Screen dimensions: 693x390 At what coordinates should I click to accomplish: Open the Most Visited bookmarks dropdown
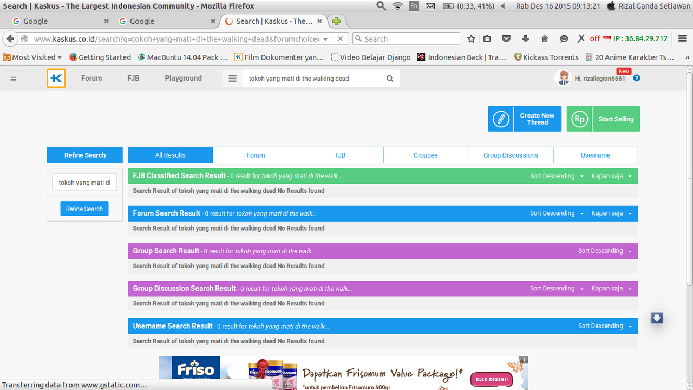(32, 57)
